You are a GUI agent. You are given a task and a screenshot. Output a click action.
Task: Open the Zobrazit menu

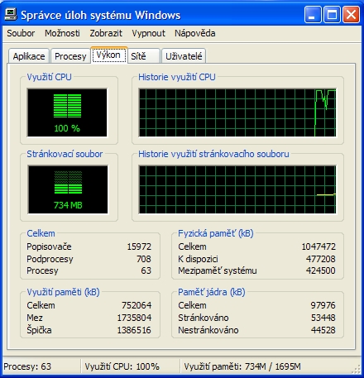tap(106, 33)
